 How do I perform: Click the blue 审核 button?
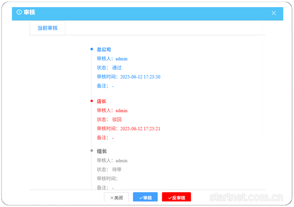tap(145, 197)
